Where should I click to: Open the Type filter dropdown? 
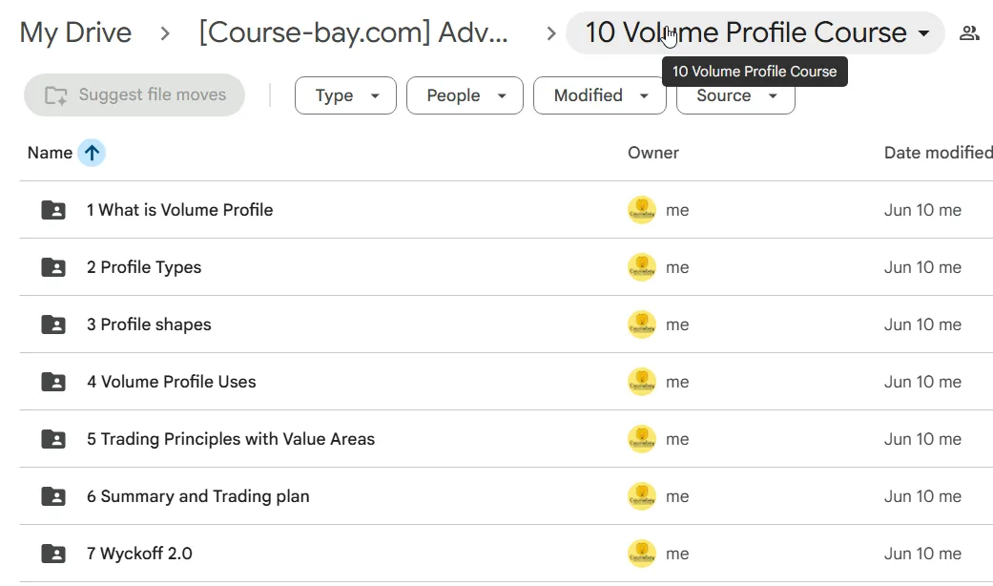(x=345, y=95)
